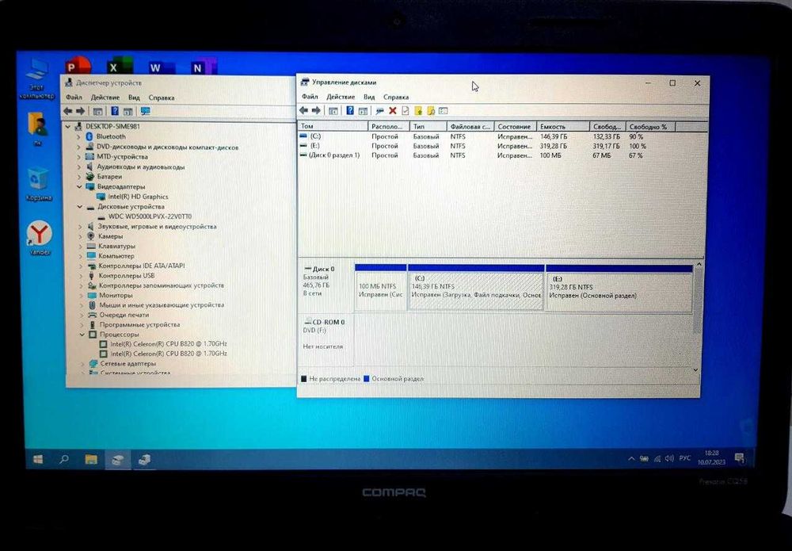Show hidden tray icons chevron
Screen dimensions: 792x551
(x=631, y=458)
